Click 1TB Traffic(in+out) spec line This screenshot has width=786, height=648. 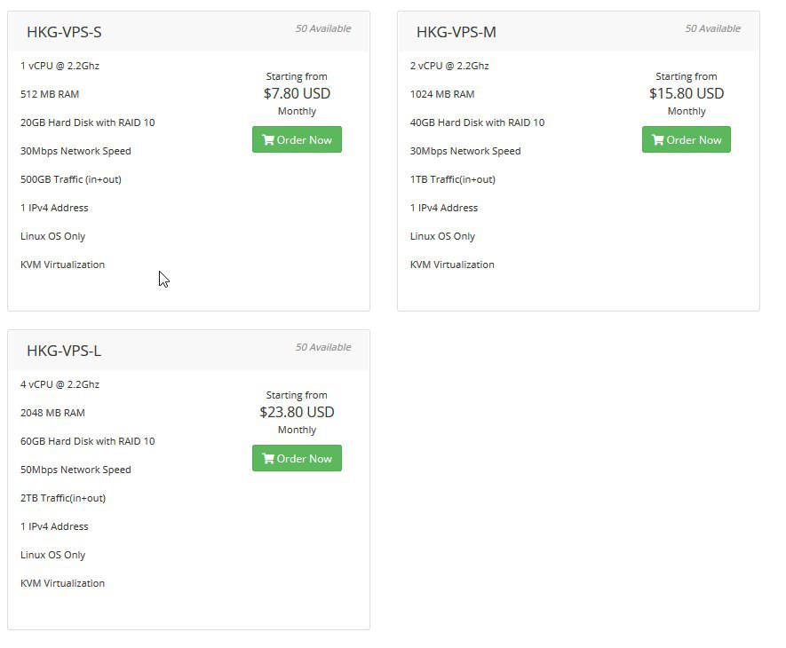453,179
